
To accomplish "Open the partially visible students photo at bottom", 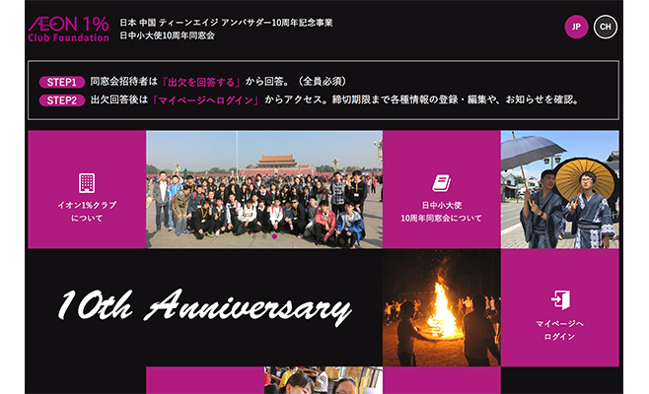I will coord(324,380).
